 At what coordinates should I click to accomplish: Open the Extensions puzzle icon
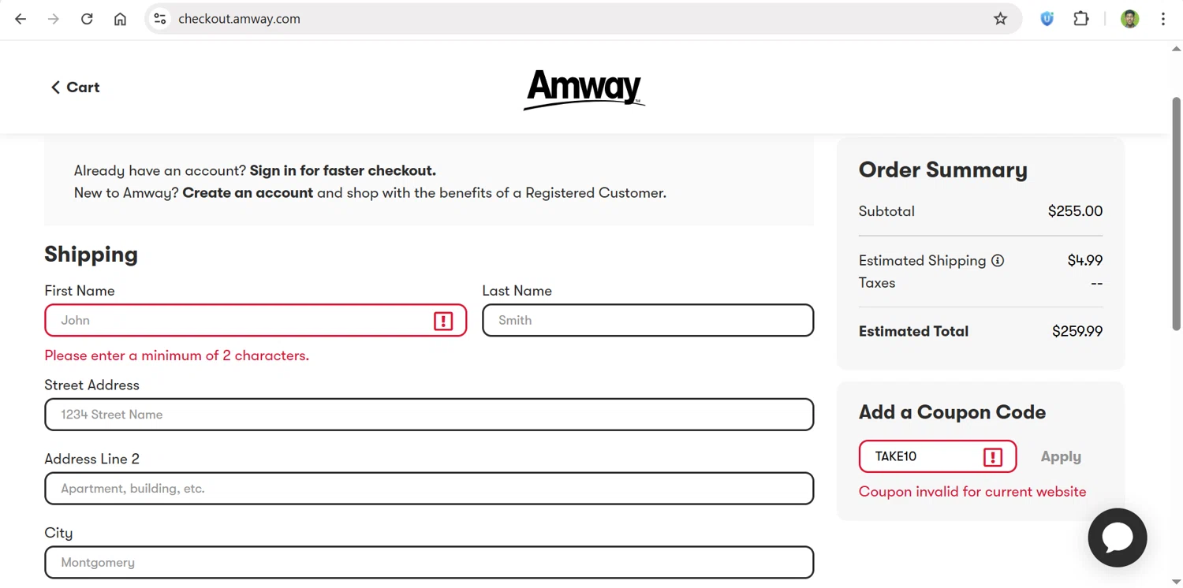coord(1081,19)
